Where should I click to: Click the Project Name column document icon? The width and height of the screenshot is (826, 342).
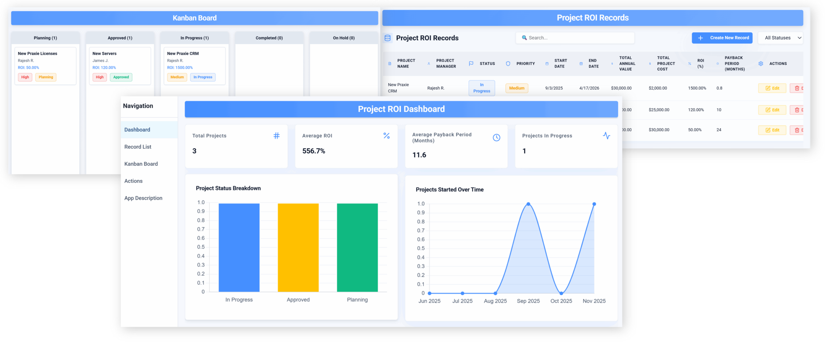390,64
